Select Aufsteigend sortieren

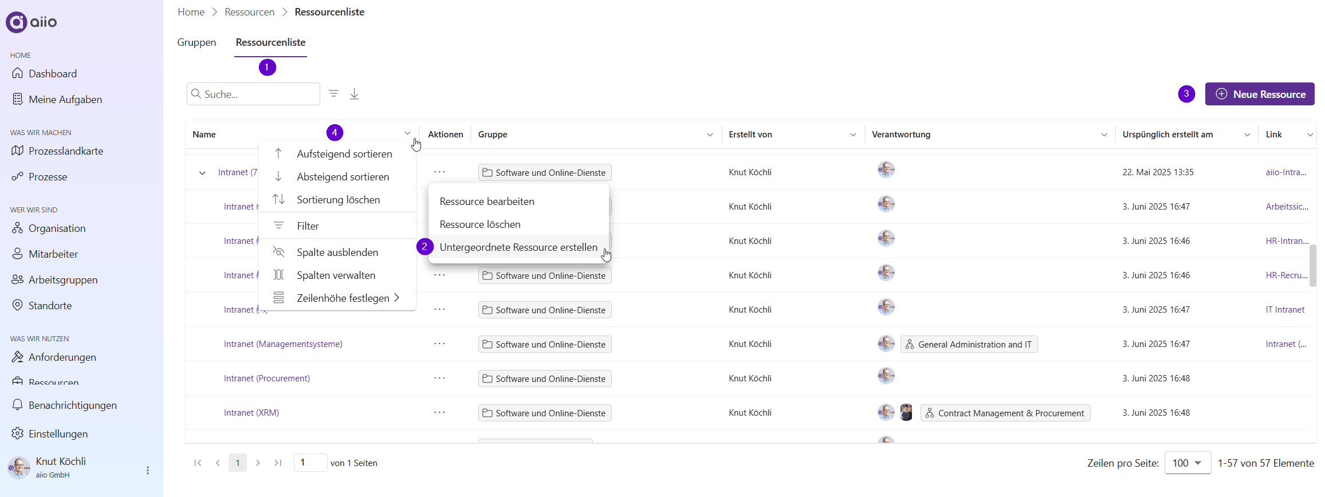(x=337, y=153)
